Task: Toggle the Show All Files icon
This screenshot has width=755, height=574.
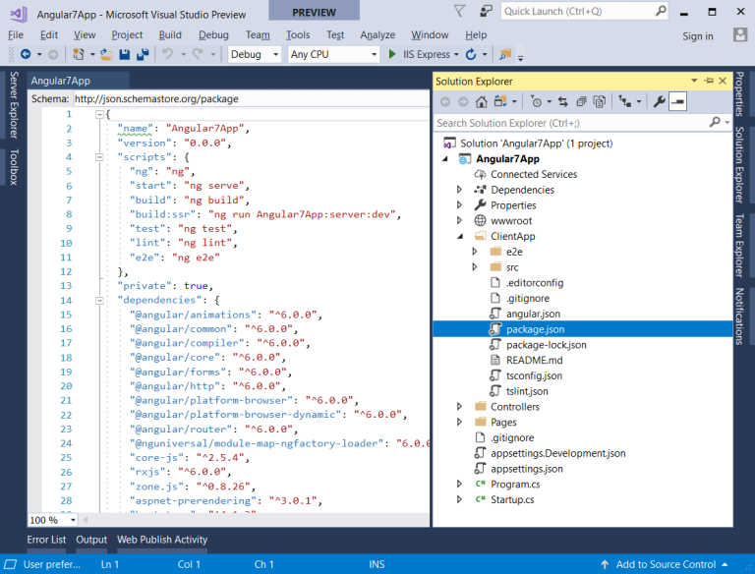Action: click(600, 101)
